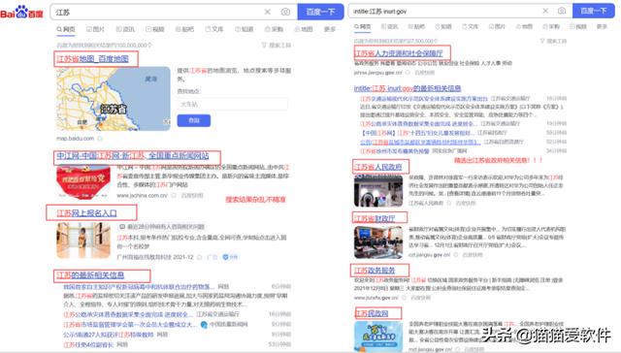The image size is (621, 353).
Task: Clear the 江苏 query with the X icon
Action: coord(268,12)
